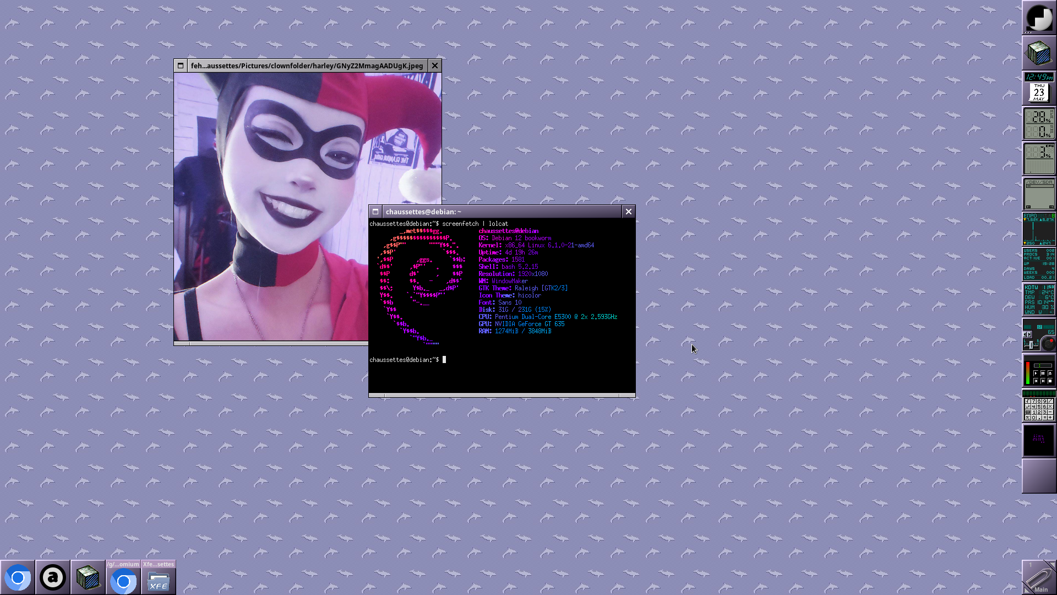Click the Main workspace paperclip tile
The image size is (1057, 595).
point(1039,577)
